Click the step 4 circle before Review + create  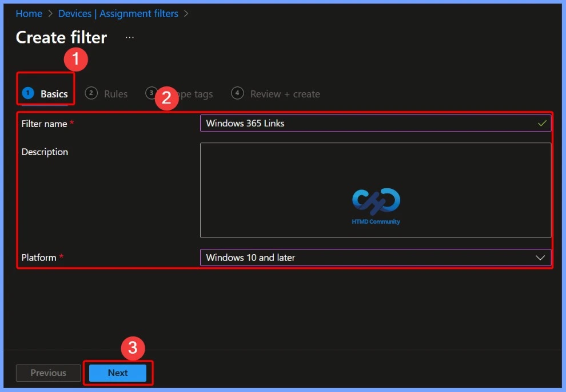point(237,93)
